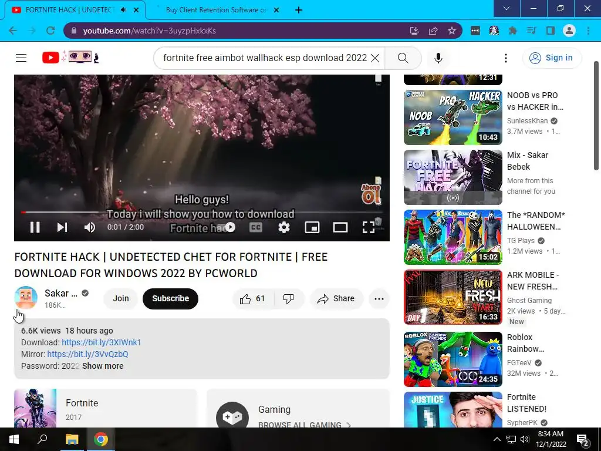Open Chrome profile avatar
Image resolution: width=601 pixels, height=451 pixels.
(569, 31)
